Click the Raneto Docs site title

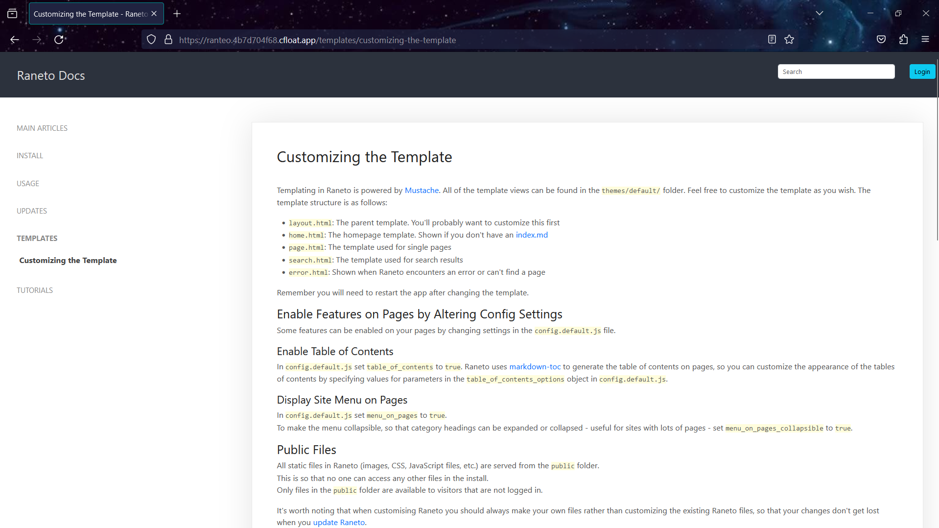coord(51,75)
